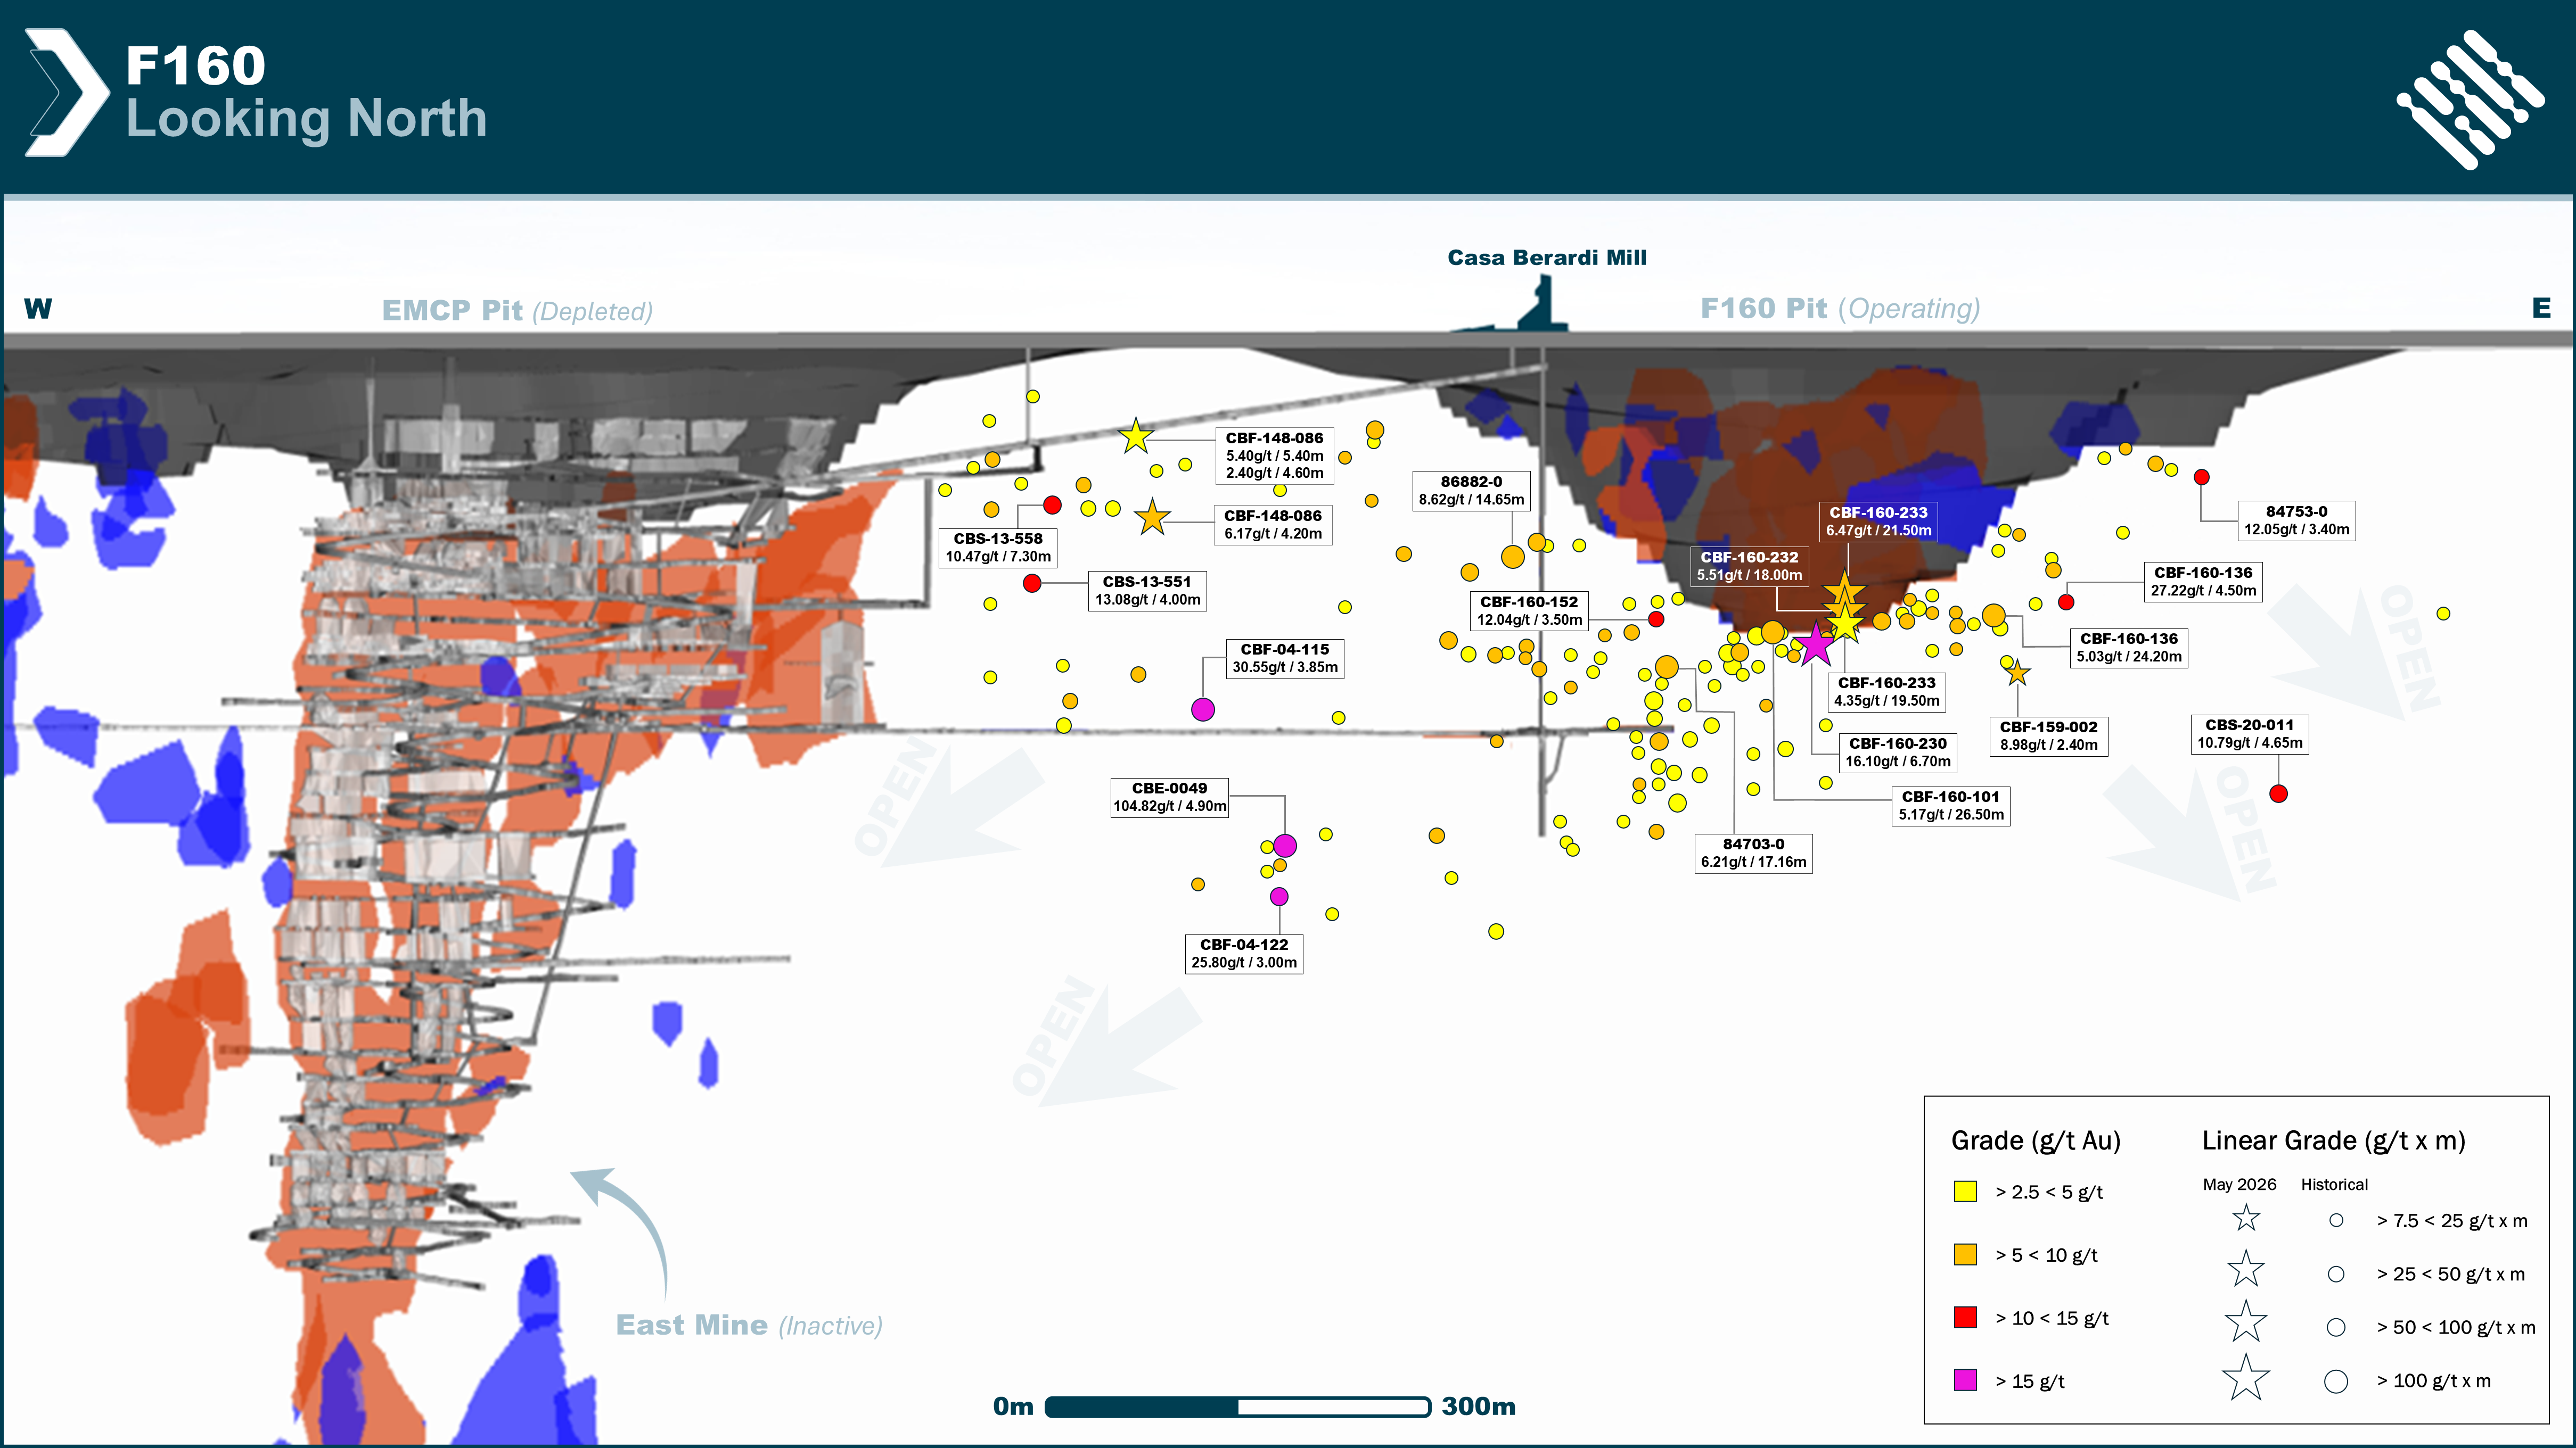The width and height of the screenshot is (2576, 1448).
Task: Click the orange circle below 86882-0 label
Action: (x=1513, y=557)
